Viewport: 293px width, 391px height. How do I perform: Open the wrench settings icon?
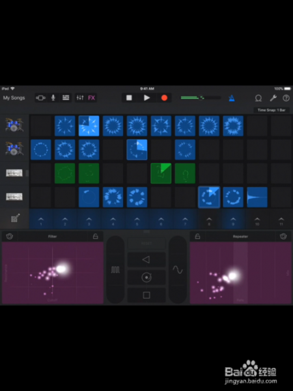point(273,98)
